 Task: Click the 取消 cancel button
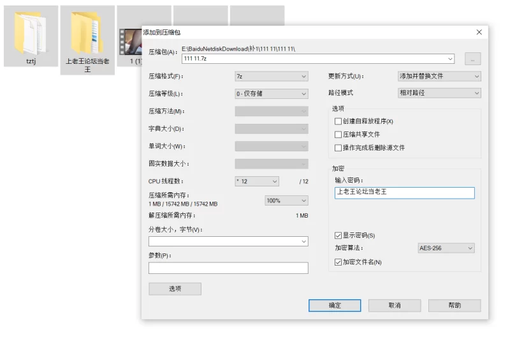(395, 306)
